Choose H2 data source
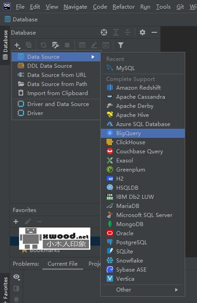Image resolution: width=197 pixels, height=303 pixels. [x=143, y=178]
